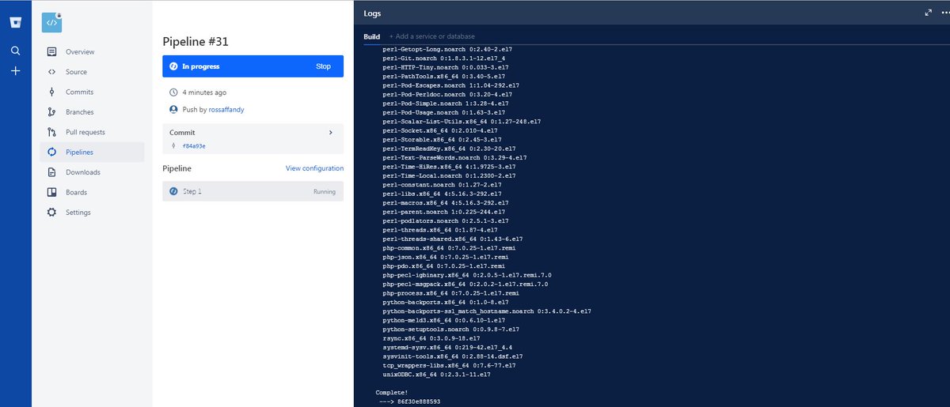This screenshot has height=407, width=950.
Task: Click the Pipeline section heading above Step 1
Action: (177, 168)
